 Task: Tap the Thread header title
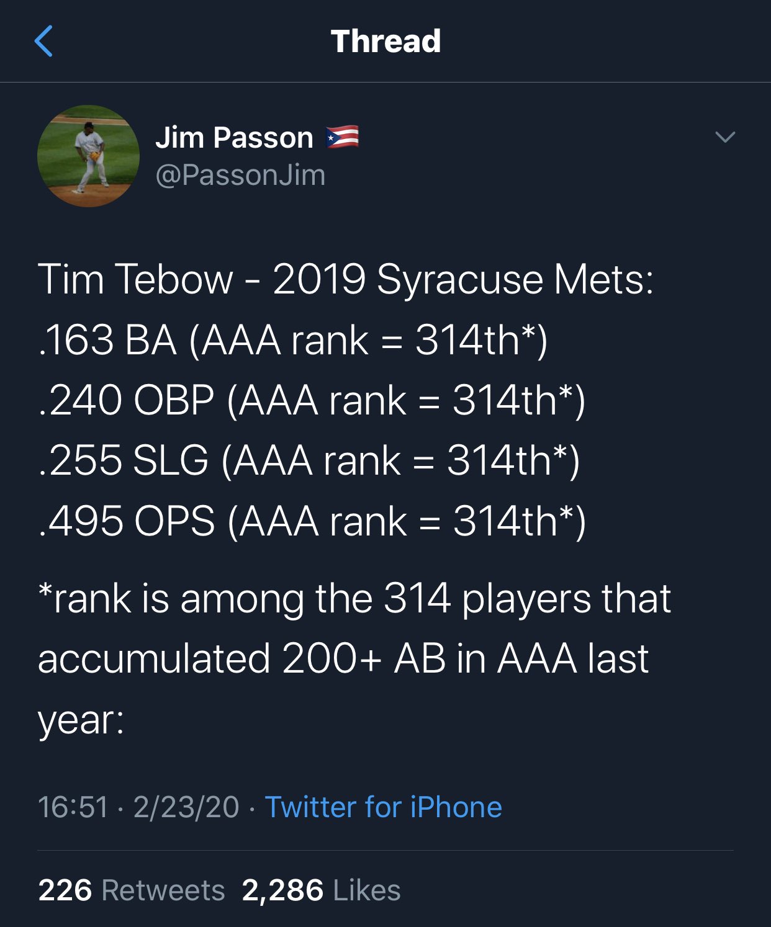[385, 42]
